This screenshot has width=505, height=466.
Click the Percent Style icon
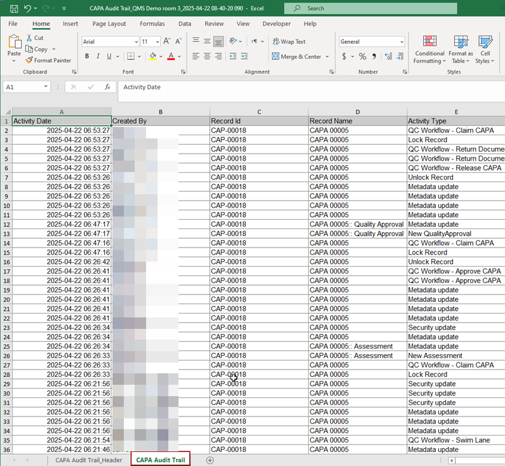pos(362,57)
